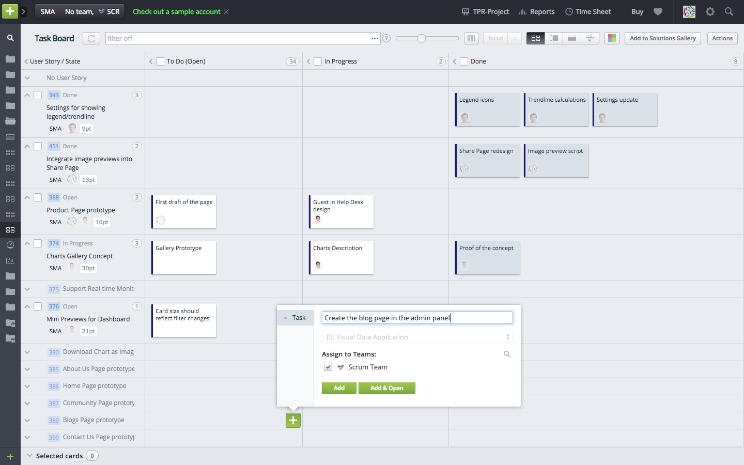Open the search icon in the left sidebar
The width and height of the screenshot is (744, 465).
pos(10,38)
